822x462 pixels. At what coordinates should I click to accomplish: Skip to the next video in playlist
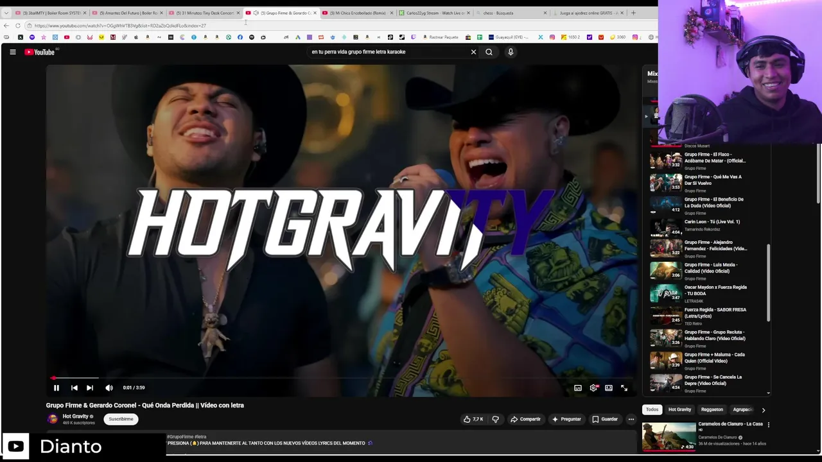point(90,388)
